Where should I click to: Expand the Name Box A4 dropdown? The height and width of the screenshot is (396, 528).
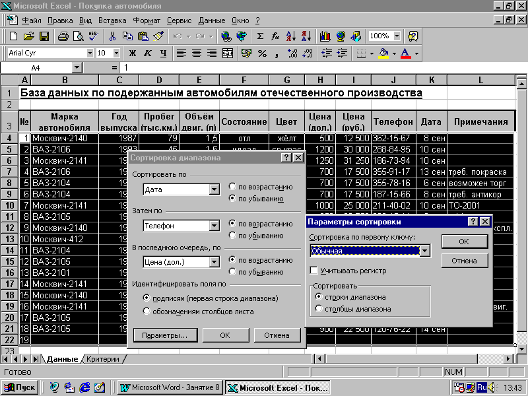[x=77, y=68]
